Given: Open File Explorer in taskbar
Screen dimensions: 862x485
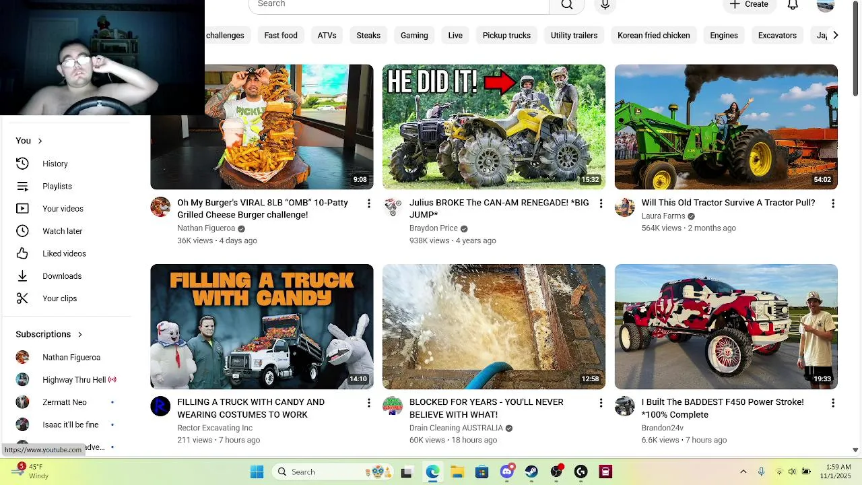Looking at the screenshot, I should coord(457,472).
